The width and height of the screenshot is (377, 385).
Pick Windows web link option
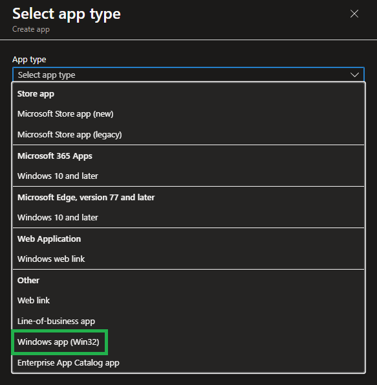pos(51,259)
